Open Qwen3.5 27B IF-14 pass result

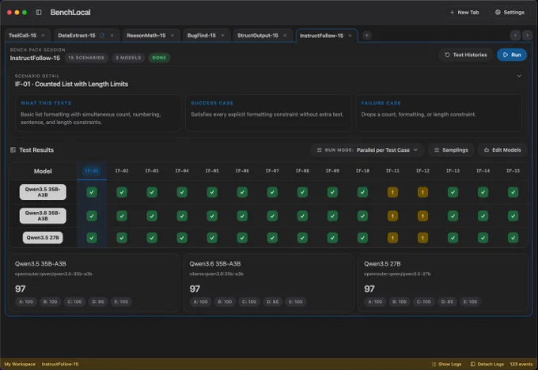[x=483, y=238]
